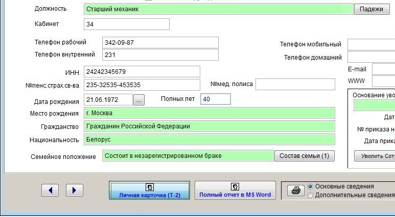This screenshot has width=395, height=217.
Task: Open date picker next to Дата рождения
Action: pyautogui.click(x=139, y=100)
